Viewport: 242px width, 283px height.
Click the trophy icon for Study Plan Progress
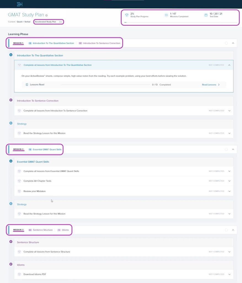coord(126,15)
